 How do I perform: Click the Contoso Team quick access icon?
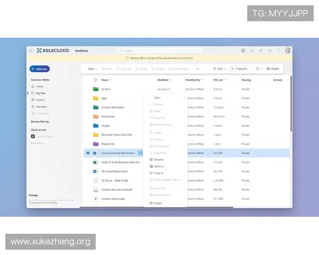point(33,136)
